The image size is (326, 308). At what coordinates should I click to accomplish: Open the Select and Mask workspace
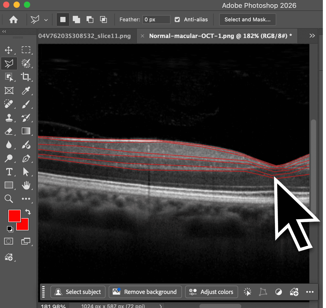click(x=247, y=20)
